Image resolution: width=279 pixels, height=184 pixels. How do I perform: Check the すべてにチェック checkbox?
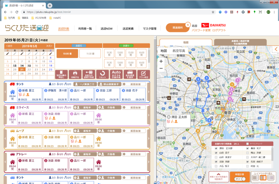247,144
